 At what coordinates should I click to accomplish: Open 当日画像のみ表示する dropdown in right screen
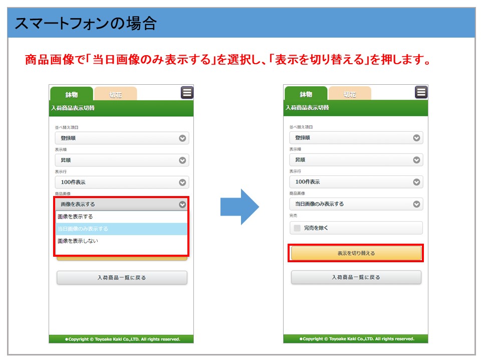pos(356,204)
